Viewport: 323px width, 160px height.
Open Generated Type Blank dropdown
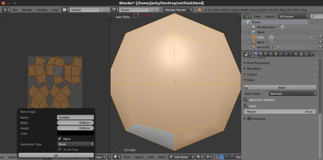[x=76, y=144]
